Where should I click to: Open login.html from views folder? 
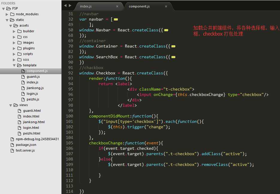point(31,128)
